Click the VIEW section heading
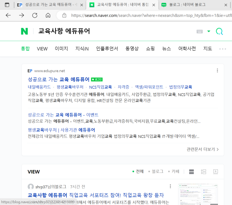Screen dimensions: 232x205 [34, 172]
